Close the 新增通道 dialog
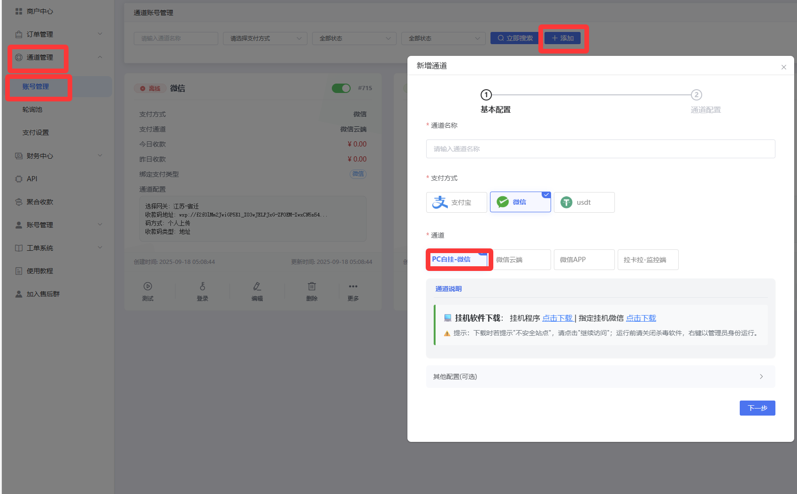This screenshot has width=797, height=494. [783, 67]
